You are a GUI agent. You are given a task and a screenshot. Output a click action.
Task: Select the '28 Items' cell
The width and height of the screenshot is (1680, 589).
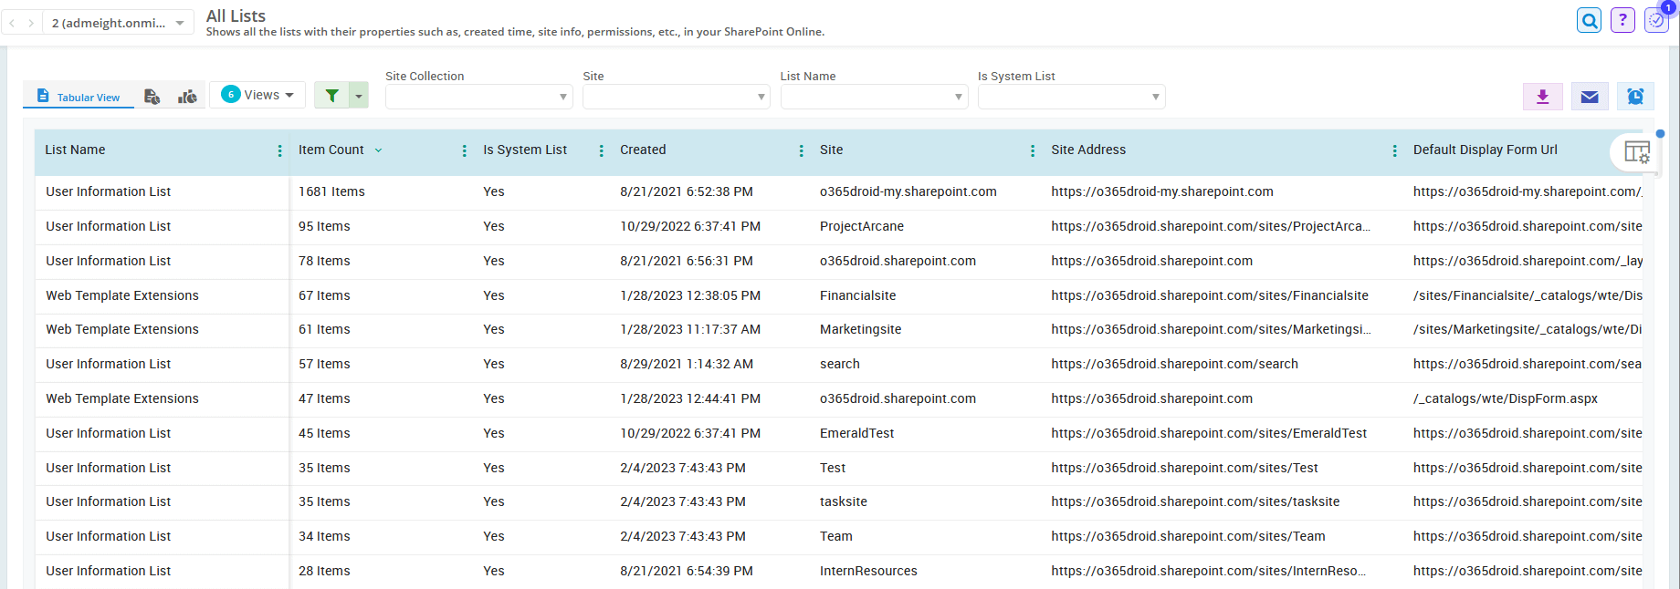pos(324,571)
